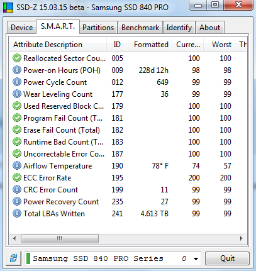Viewport: 256px width, 271px height.
Task: Click the info icon beside Airflow Temperature
Action: (x=17, y=165)
